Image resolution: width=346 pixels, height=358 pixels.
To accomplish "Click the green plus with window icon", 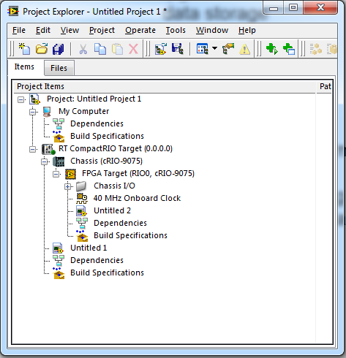I will (289, 49).
